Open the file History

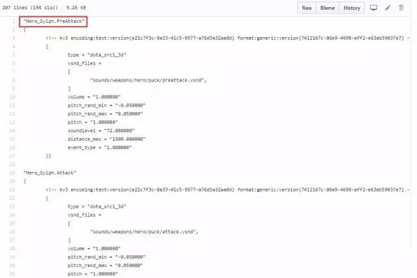(x=352, y=8)
